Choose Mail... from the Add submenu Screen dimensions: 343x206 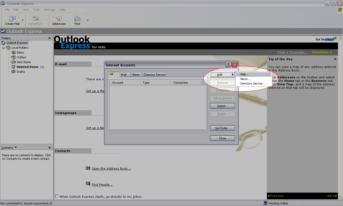tap(244, 74)
